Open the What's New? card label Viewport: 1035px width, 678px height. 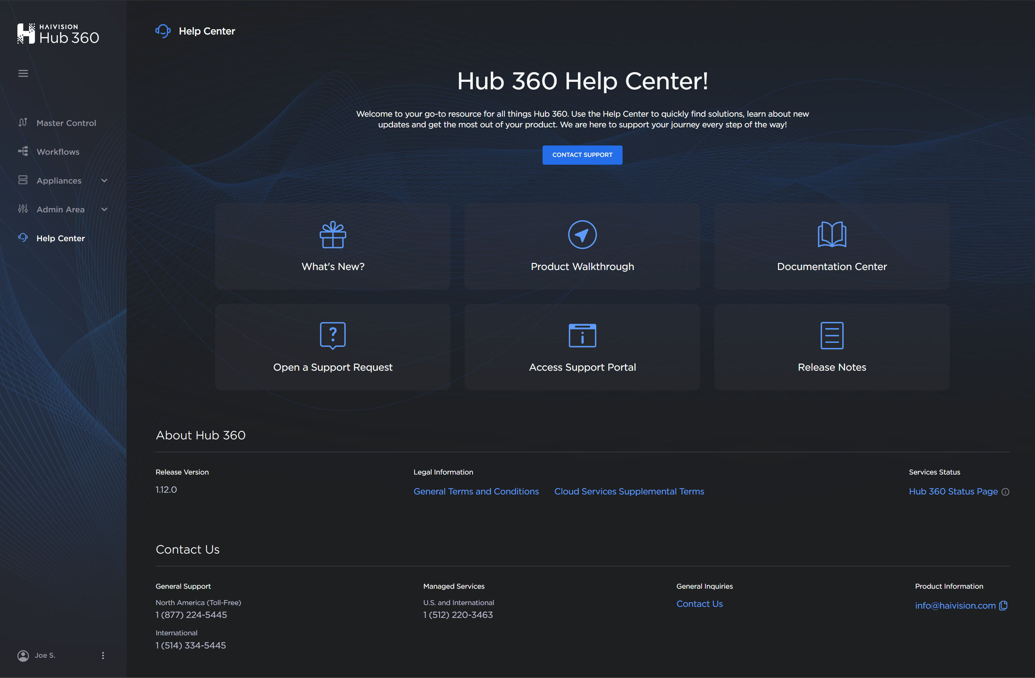point(333,266)
